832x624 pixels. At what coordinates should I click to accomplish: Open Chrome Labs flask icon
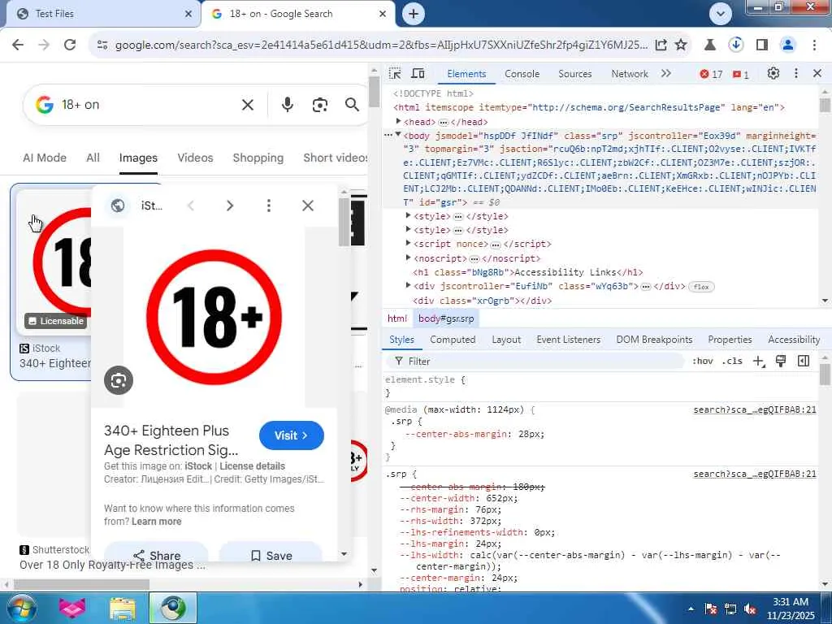pyautogui.click(x=710, y=45)
